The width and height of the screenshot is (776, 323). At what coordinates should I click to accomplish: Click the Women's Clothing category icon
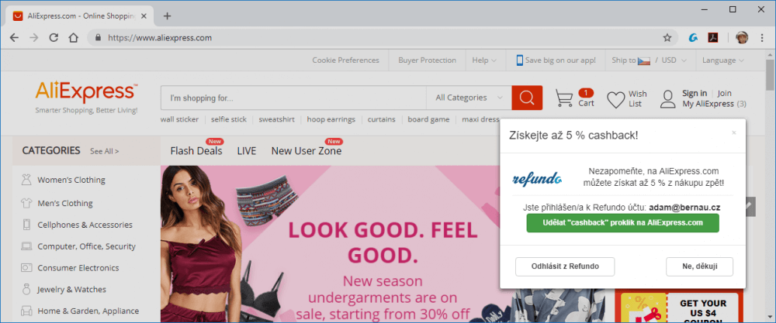tap(26, 180)
